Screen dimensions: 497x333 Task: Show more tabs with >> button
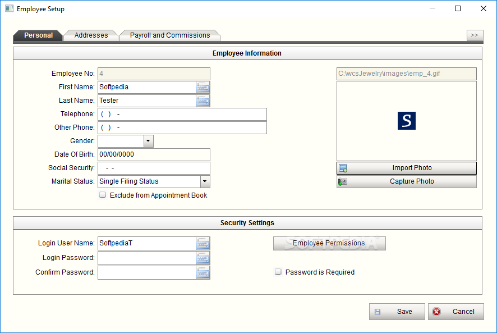pos(475,35)
